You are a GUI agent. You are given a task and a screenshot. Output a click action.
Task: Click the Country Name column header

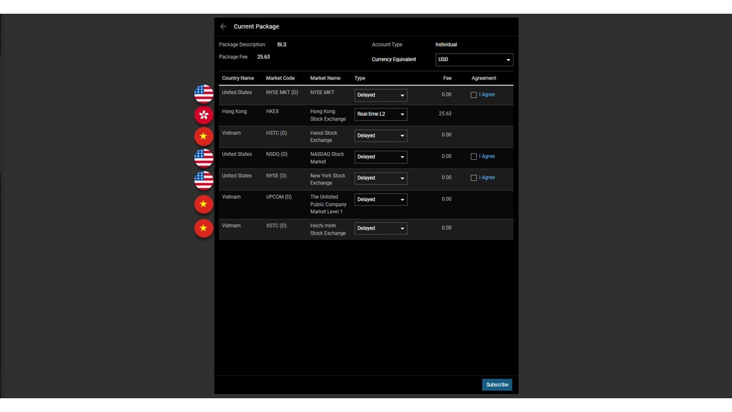[238, 78]
